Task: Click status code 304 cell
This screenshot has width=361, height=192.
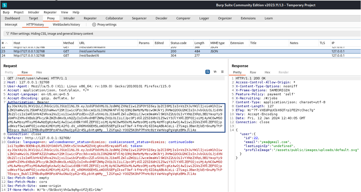Action: pos(174,55)
